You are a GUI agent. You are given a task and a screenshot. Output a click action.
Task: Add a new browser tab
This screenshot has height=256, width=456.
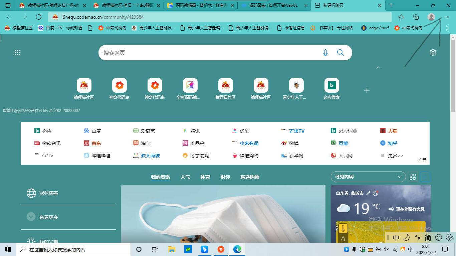tap(391, 5)
